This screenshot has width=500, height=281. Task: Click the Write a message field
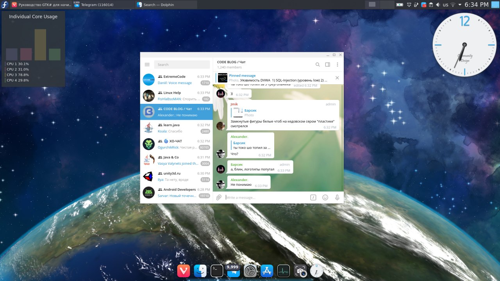tap(266, 197)
